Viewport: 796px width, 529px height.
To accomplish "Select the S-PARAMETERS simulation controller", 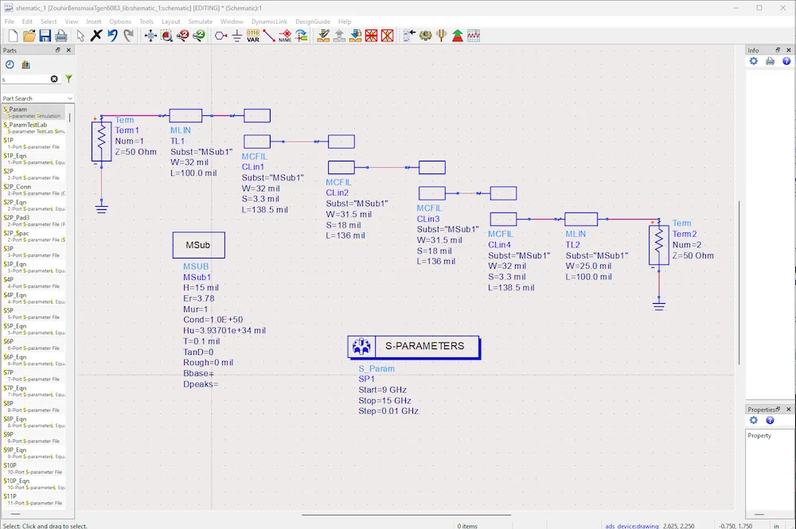I will click(x=414, y=347).
